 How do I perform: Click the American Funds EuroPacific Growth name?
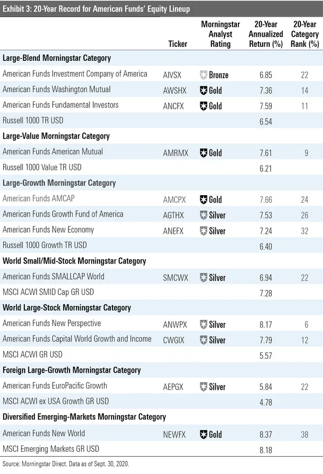point(55,386)
